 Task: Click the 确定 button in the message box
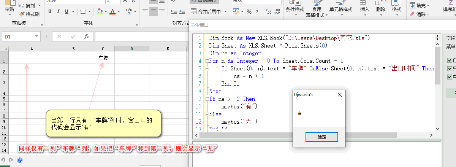click(x=322, y=137)
